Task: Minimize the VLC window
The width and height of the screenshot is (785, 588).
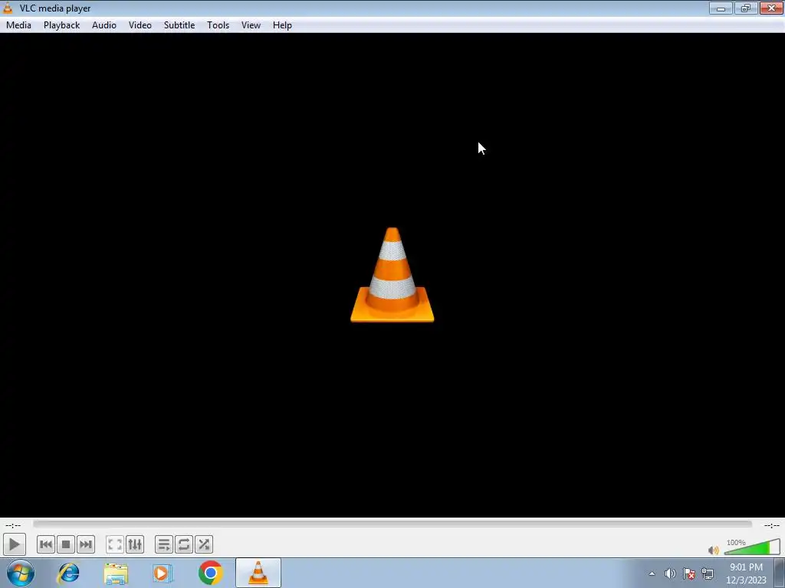Action: tap(721, 8)
